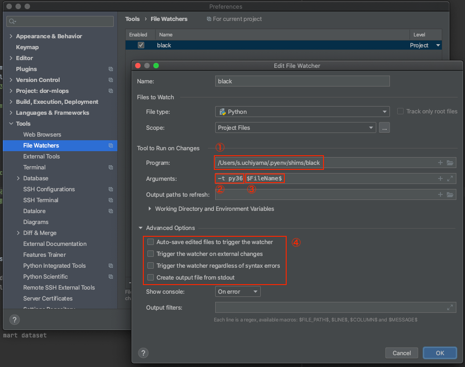Collapse the Tools tree node

click(11, 123)
